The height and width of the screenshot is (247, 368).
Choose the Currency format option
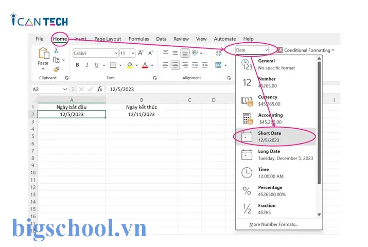tap(276, 100)
